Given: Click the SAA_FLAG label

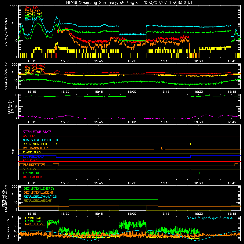Looking at the screenshot, I should [x=30, y=160].
